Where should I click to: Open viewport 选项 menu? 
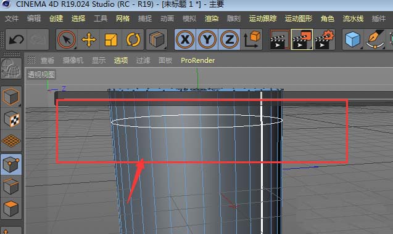click(121, 60)
